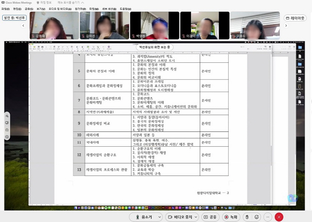The width and height of the screenshot is (312, 222).
Task: Click row 9 text 문화정체성 비교
Action: [x=98, y=123]
